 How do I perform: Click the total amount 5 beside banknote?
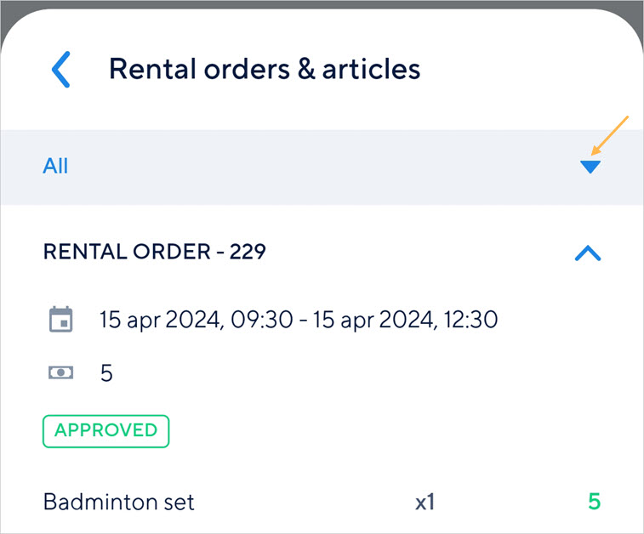pos(106,372)
